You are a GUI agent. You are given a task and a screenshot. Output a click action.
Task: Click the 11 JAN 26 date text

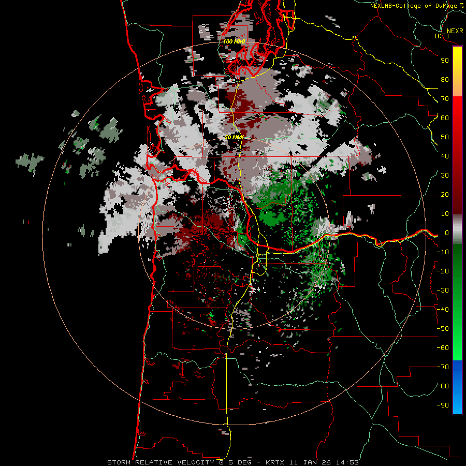tap(310, 462)
